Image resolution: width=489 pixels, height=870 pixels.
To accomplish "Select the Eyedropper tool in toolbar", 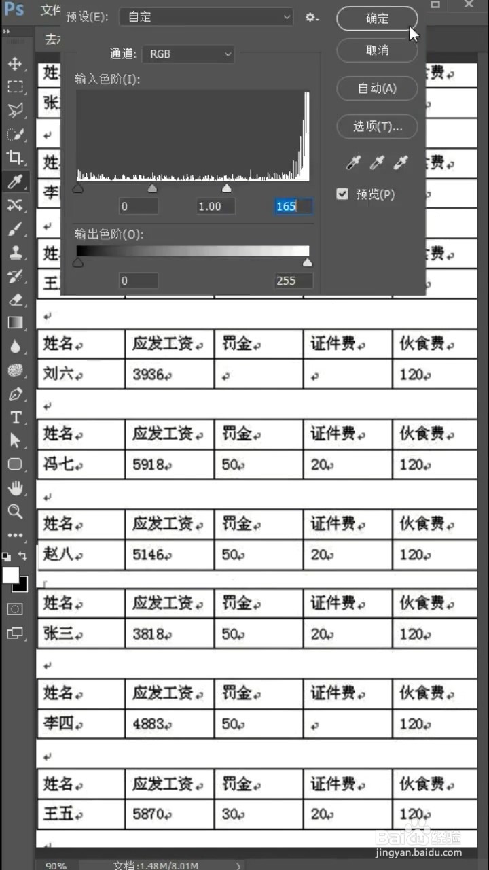I will (15, 181).
